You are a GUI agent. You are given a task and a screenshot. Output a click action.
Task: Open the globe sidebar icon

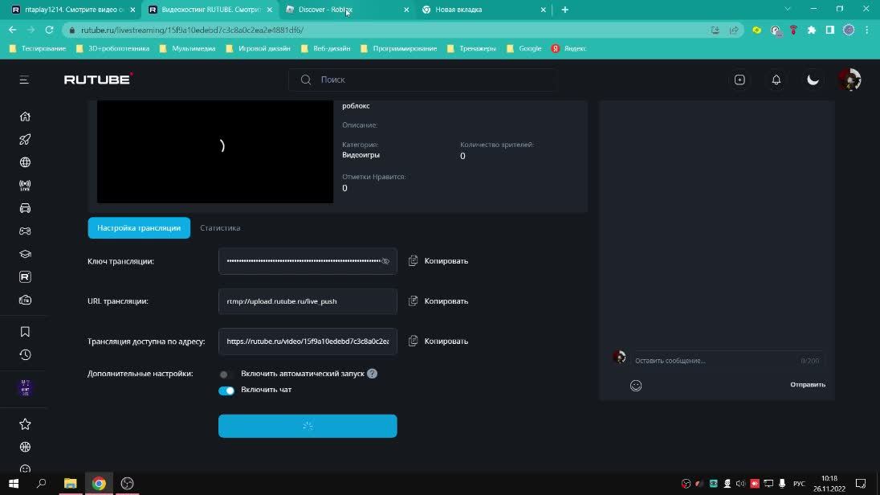coord(25,162)
